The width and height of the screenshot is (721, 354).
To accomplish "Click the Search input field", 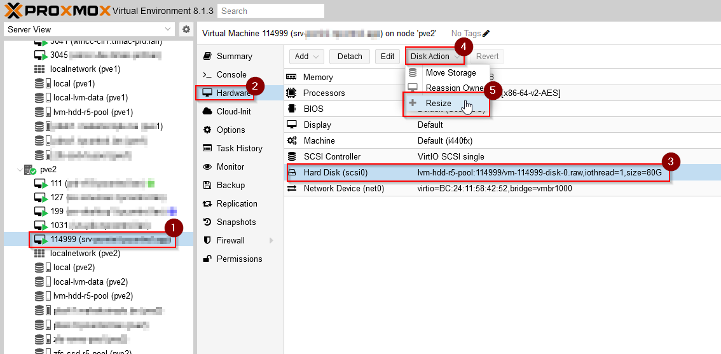I will (x=270, y=11).
